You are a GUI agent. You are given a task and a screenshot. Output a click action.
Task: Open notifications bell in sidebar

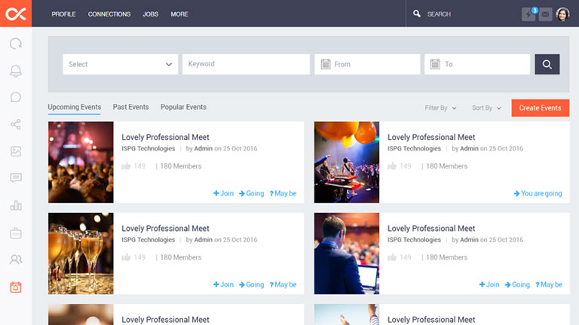pos(16,71)
